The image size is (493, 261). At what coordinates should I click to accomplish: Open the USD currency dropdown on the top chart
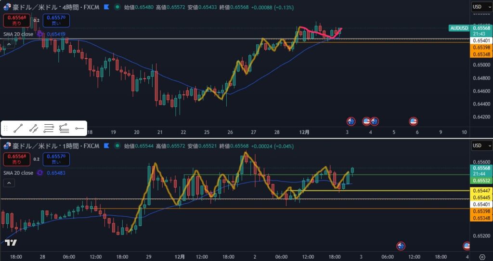pyautogui.click(x=481, y=7)
